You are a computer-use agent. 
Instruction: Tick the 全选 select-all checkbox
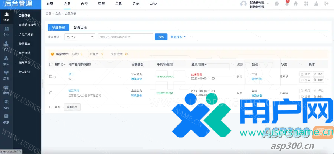[x=51, y=107]
